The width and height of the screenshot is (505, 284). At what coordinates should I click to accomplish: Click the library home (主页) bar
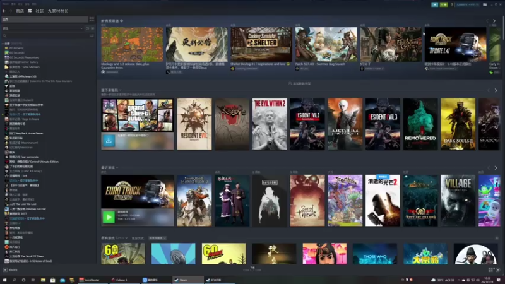(x=44, y=20)
